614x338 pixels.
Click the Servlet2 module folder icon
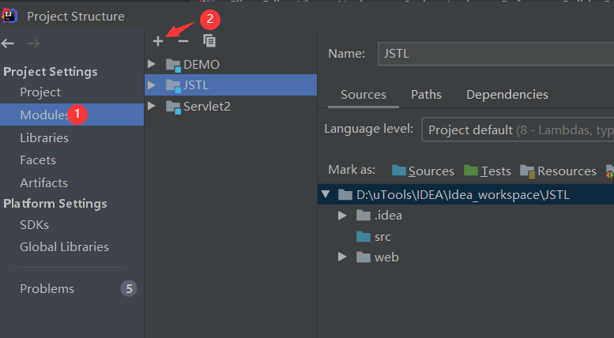click(173, 107)
